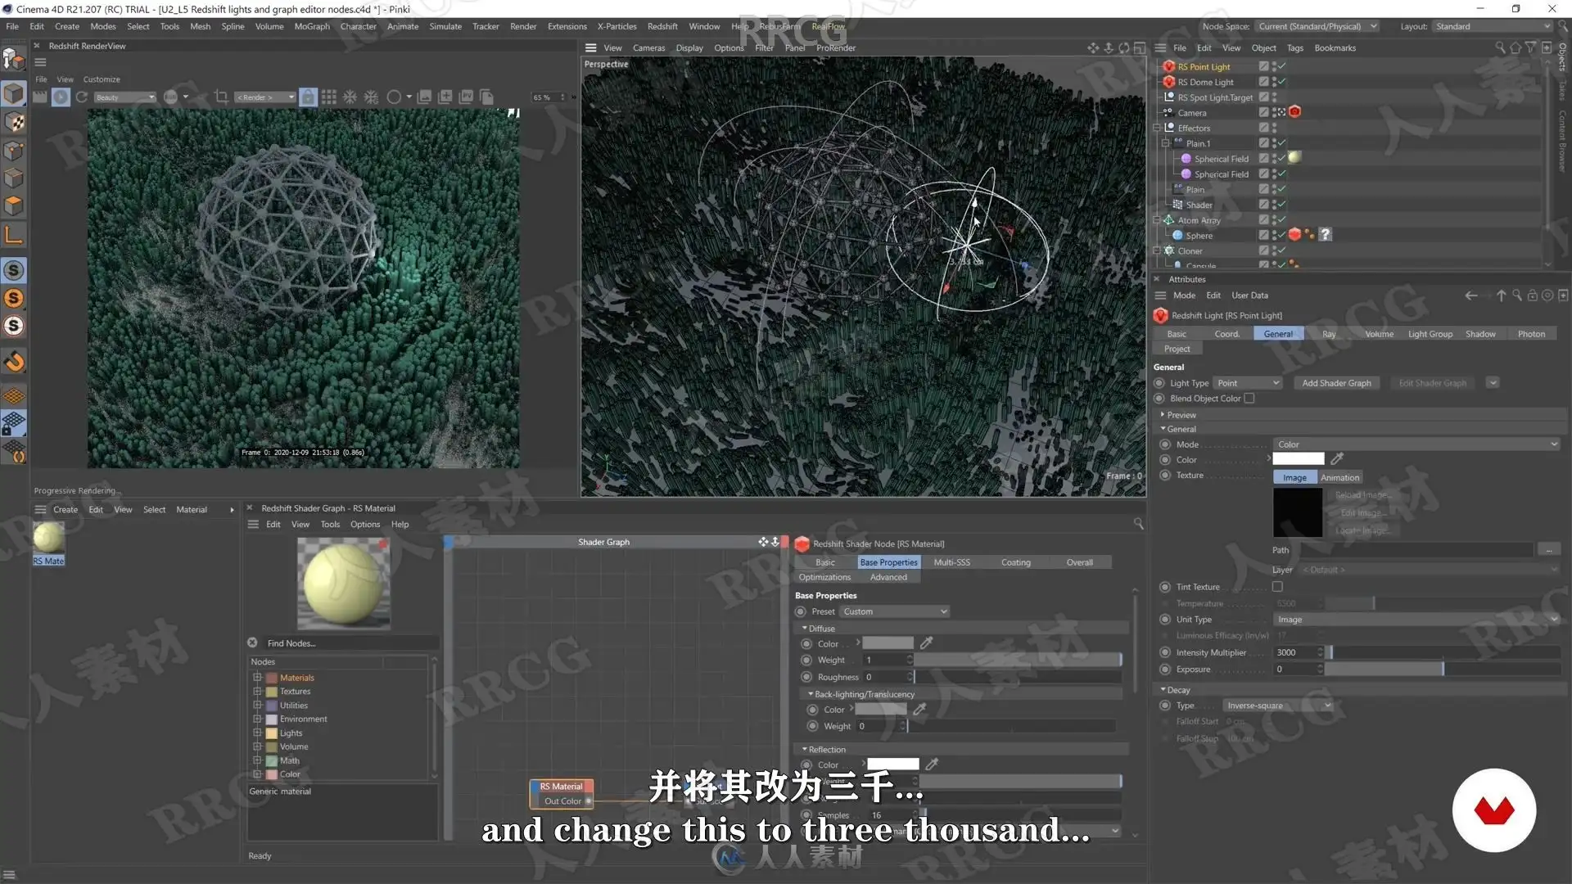Switch to the Shadow tab

[x=1479, y=334]
